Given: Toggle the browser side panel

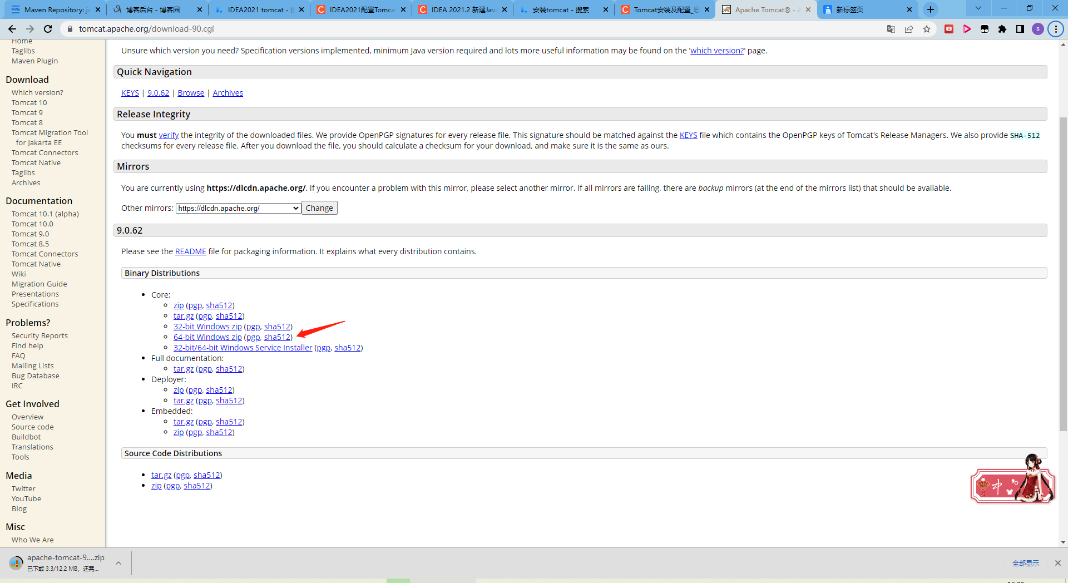Looking at the screenshot, I should click(x=1020, y=29).
